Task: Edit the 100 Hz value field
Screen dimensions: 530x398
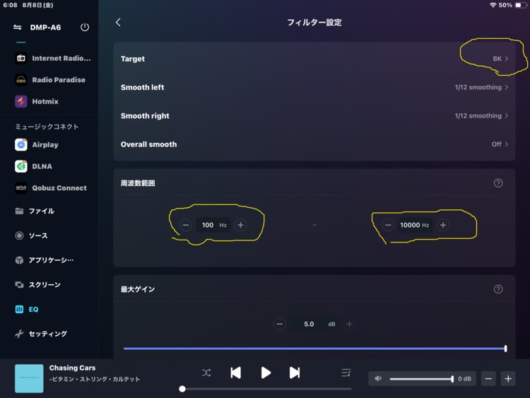Action: [x=213, y=225]
